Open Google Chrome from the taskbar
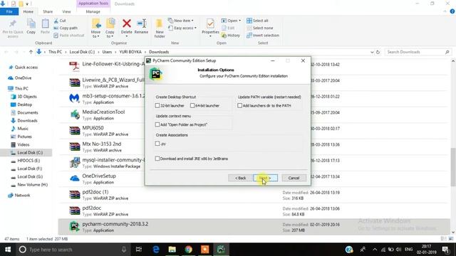Viewport: 456px width, 256px height. coord(188,250)
